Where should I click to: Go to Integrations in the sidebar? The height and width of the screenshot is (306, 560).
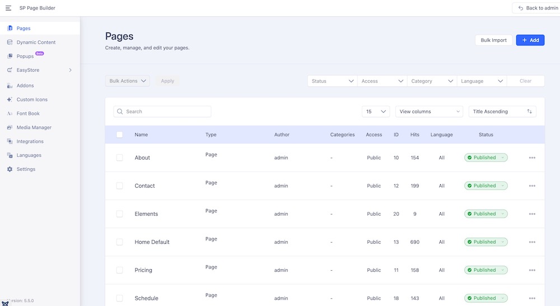click(30, 141)
